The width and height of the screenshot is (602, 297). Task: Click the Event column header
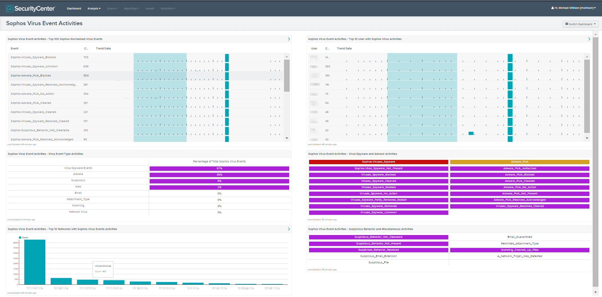pyautogui.click(x=14, y=48)
